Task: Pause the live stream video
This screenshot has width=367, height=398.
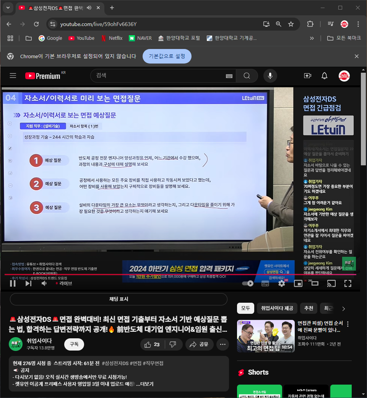Action: coord(13,283)
